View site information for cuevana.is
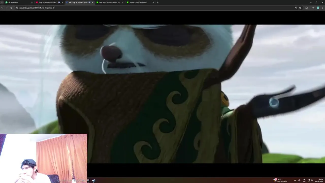The height and width of the screenshot is (183, 325). coord(17,8)
